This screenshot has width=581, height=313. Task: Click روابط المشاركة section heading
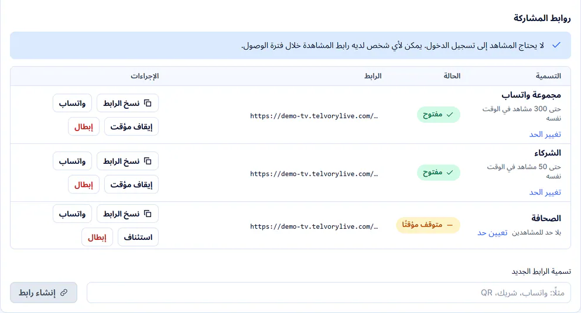tap(542, 18)
